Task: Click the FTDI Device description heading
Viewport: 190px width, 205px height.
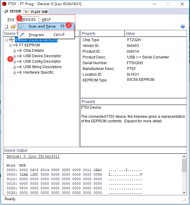Action: (91, 107)
